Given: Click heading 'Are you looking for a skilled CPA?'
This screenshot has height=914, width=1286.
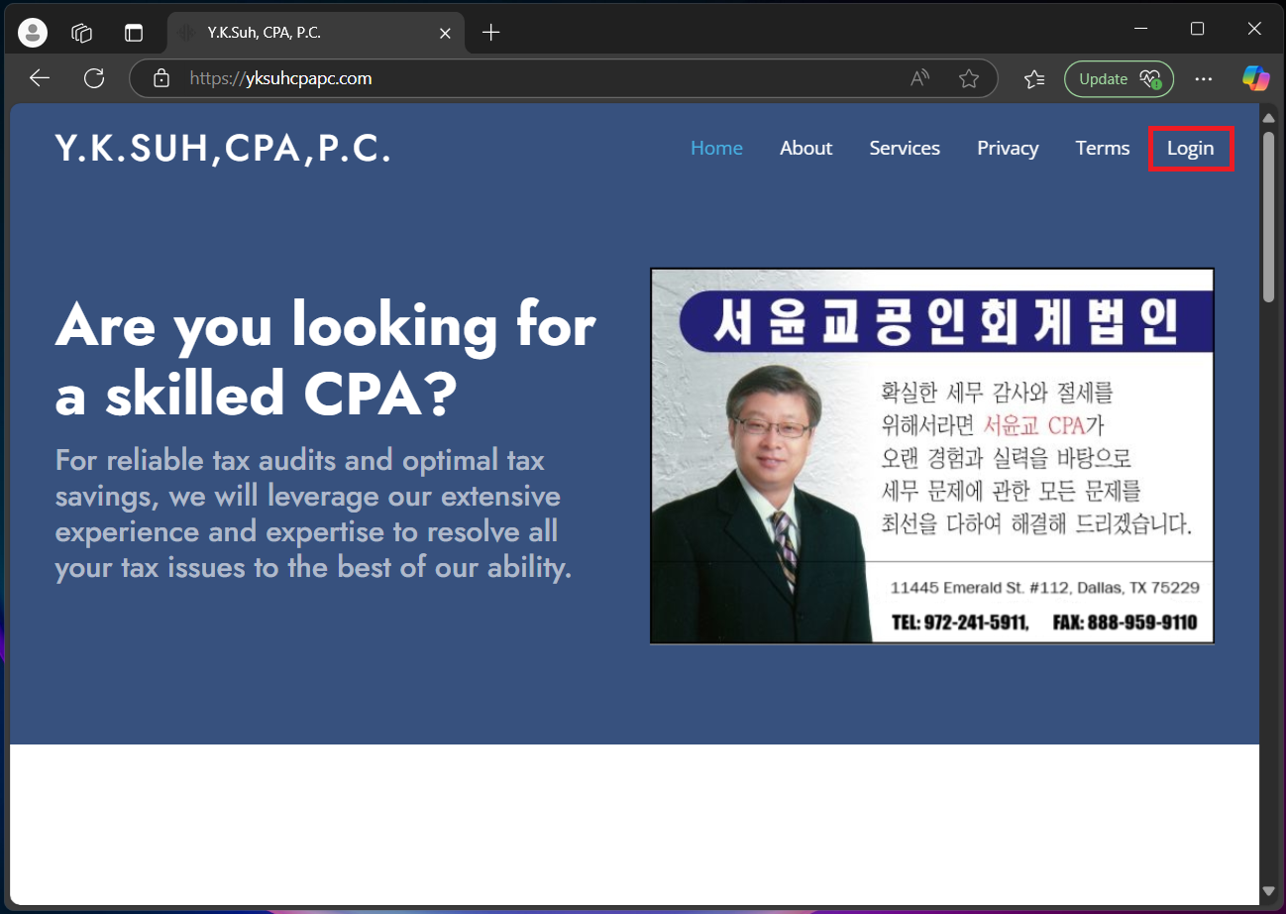Looking at the screenshot, I should pyautogui.click(x=325, y=359).
